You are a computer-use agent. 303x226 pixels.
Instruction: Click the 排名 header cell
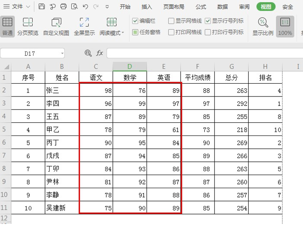click(265, 77)
